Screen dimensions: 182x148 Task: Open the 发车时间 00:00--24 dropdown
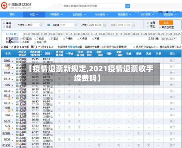169,39
